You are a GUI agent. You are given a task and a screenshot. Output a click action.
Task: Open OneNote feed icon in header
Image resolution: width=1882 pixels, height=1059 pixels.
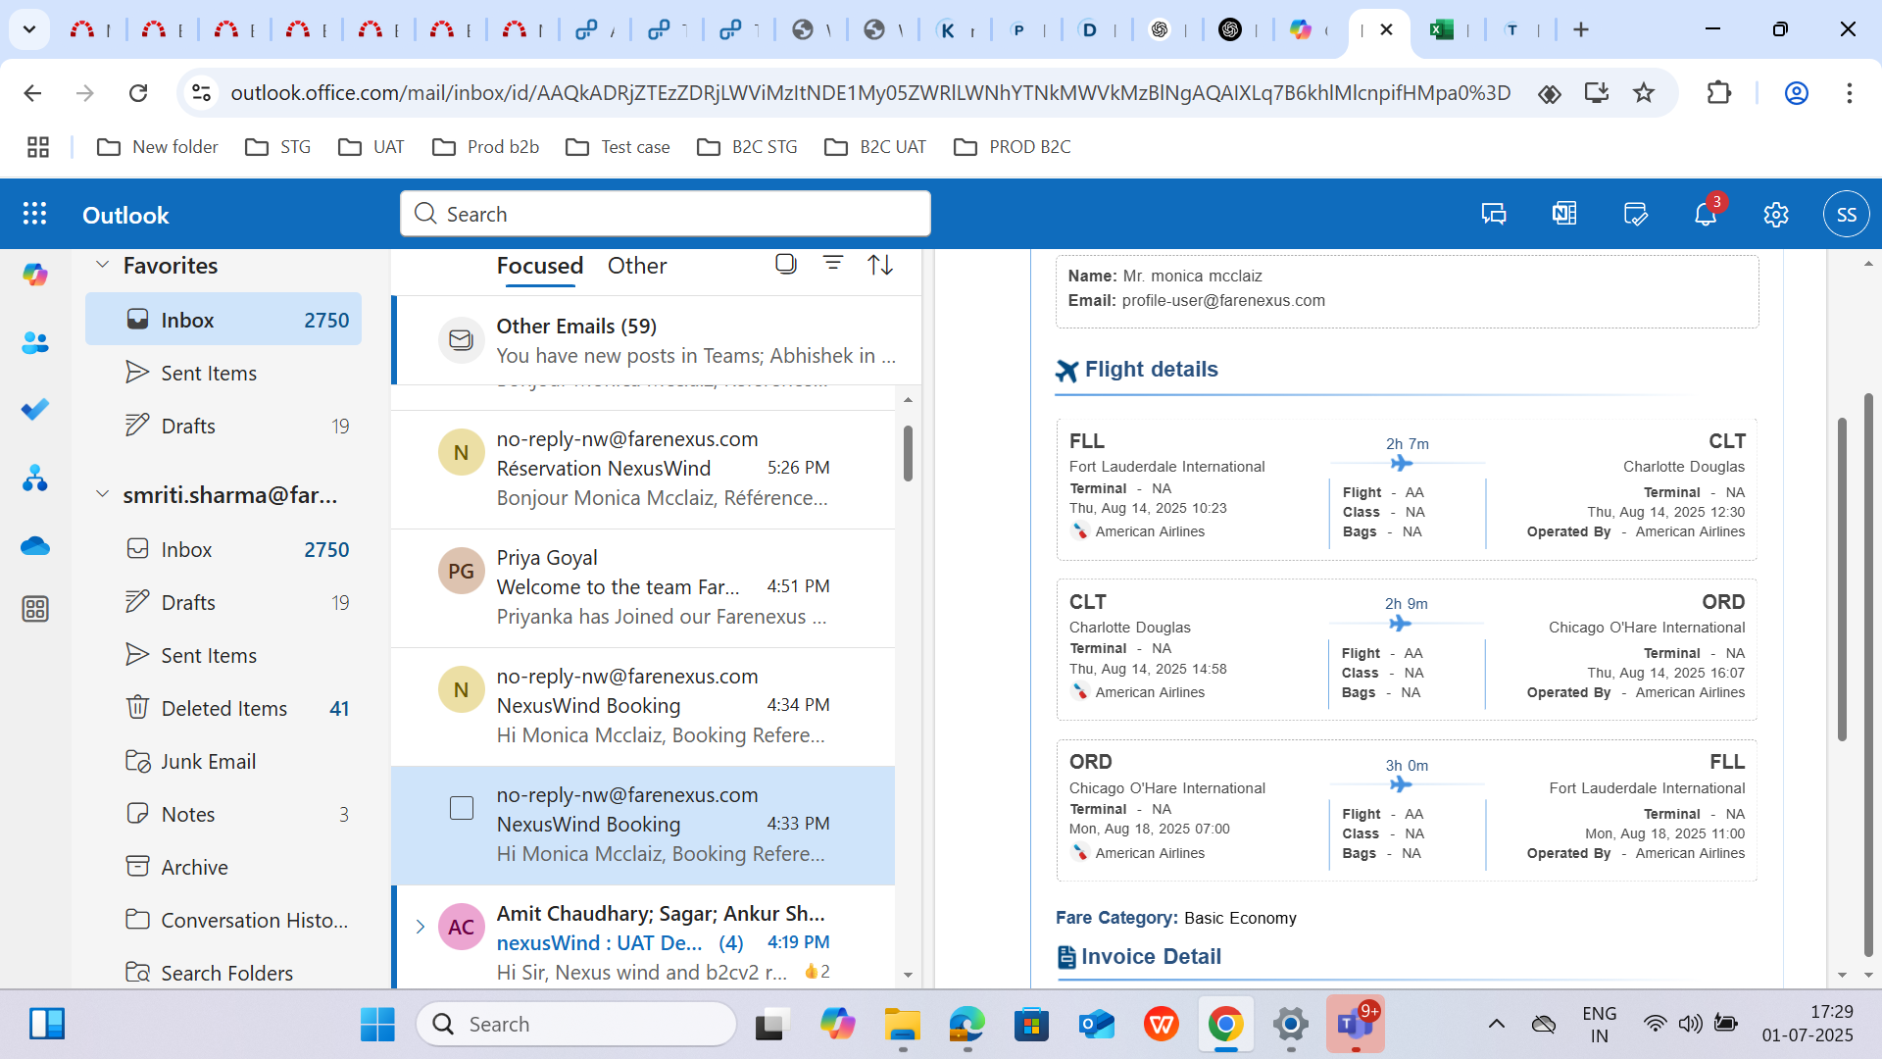point(1564,214)
